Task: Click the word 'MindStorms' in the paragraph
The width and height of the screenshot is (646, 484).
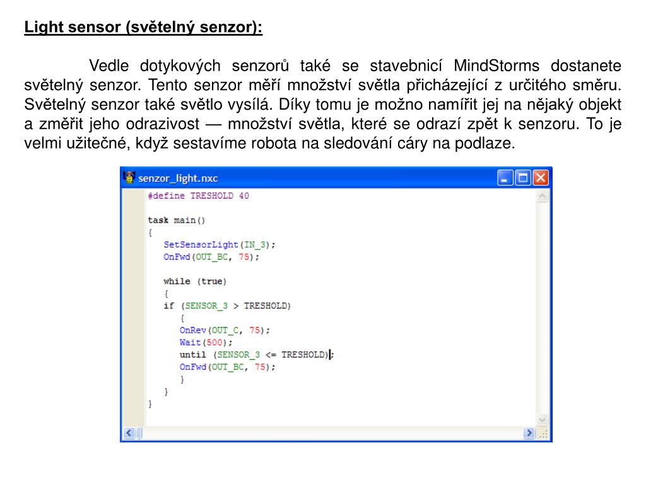Action: pyautogui.click(x=496, y=66)
